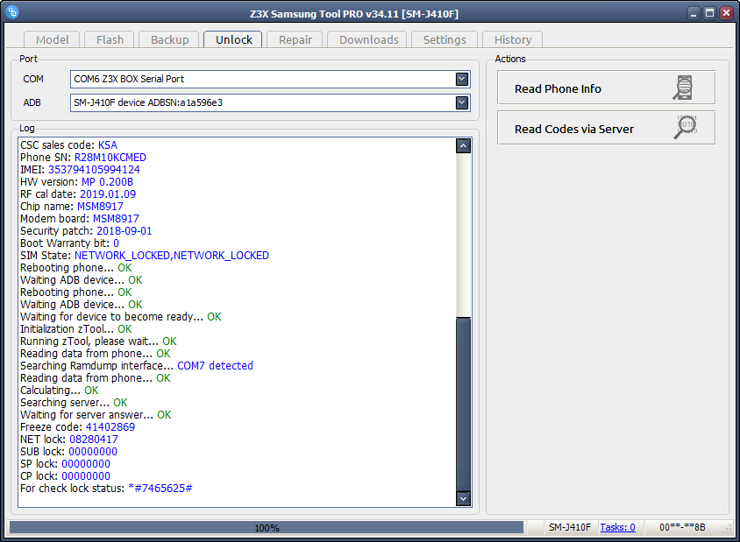This screenshot has width=740, height=542.
Task: Click the HW version MP 0.200B
Action: (107, 182)
